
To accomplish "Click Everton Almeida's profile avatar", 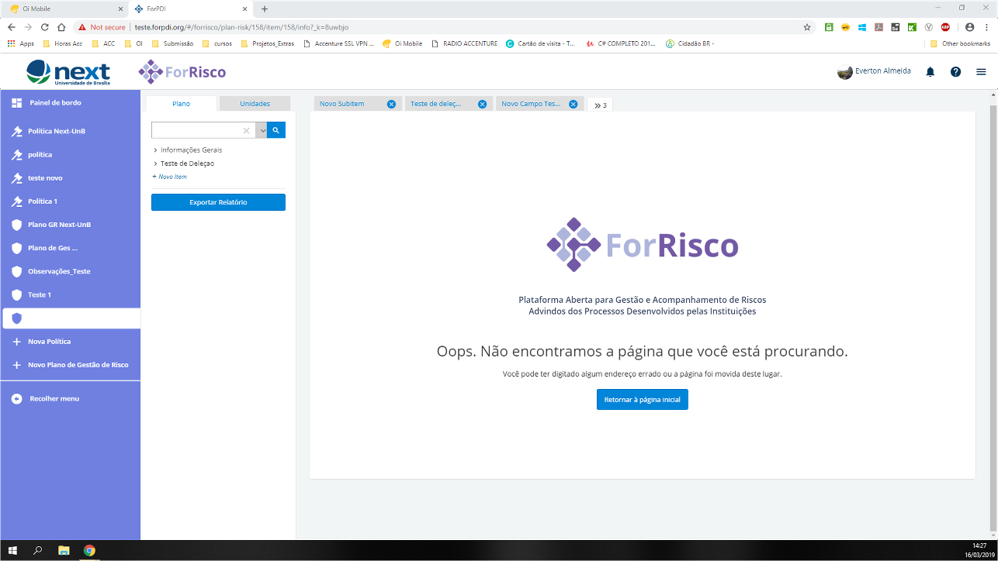I will coord(845,71).
